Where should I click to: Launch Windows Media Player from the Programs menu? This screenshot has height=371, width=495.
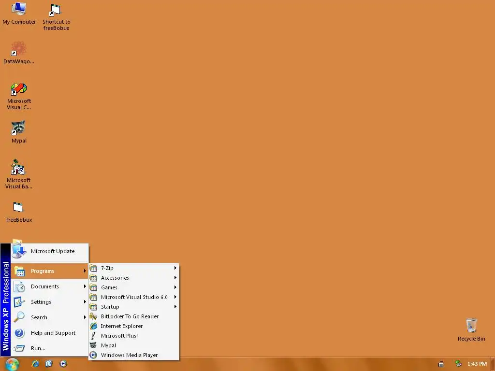pos(134,355)
